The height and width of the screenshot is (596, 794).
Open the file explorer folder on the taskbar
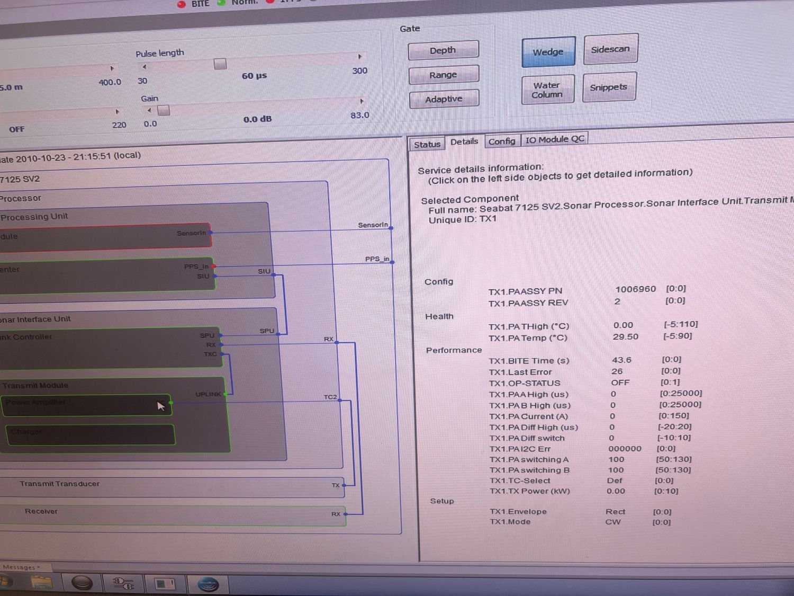coord(42,583)
